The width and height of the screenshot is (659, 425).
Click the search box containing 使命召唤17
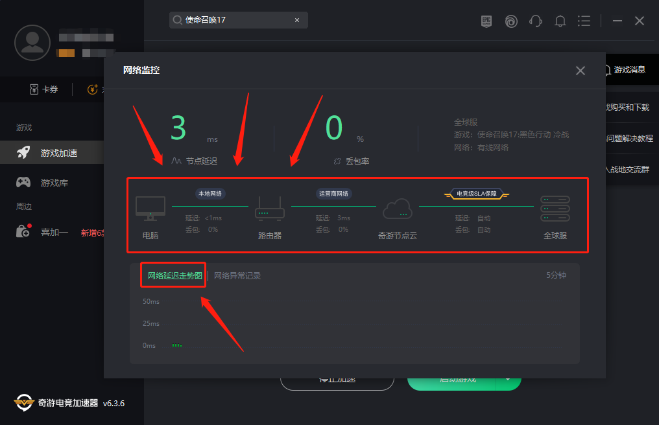(x=238, y=20)
